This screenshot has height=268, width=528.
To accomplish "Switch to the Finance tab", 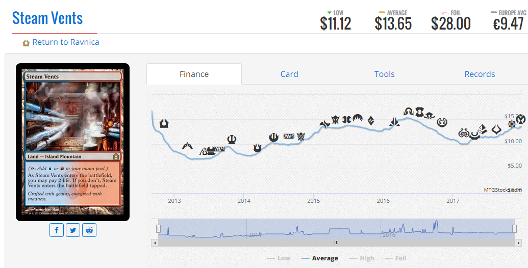I will (194, 74).
